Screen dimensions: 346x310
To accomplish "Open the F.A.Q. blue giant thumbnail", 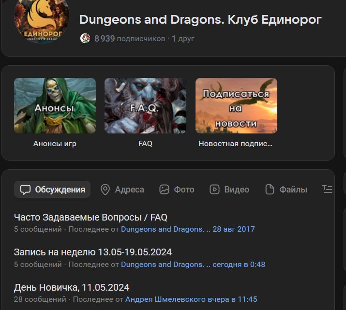I will coord(146,105).
